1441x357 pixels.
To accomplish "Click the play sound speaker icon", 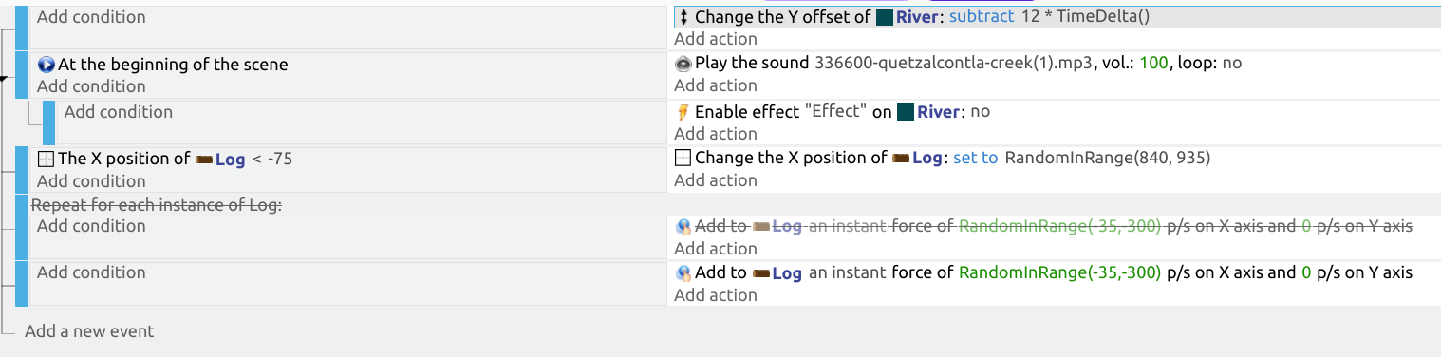I will [683, 64].
